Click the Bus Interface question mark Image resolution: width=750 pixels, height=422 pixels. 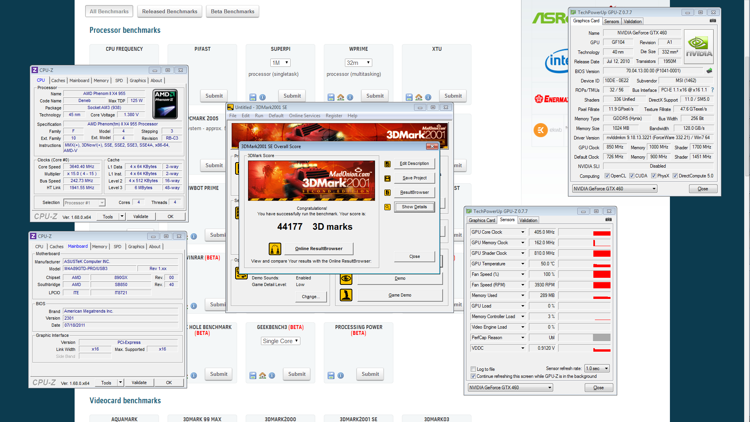tap(712, 90)
